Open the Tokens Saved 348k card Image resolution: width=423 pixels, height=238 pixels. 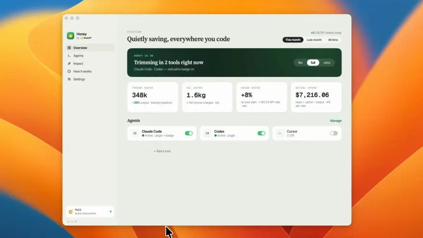[153, 97]
